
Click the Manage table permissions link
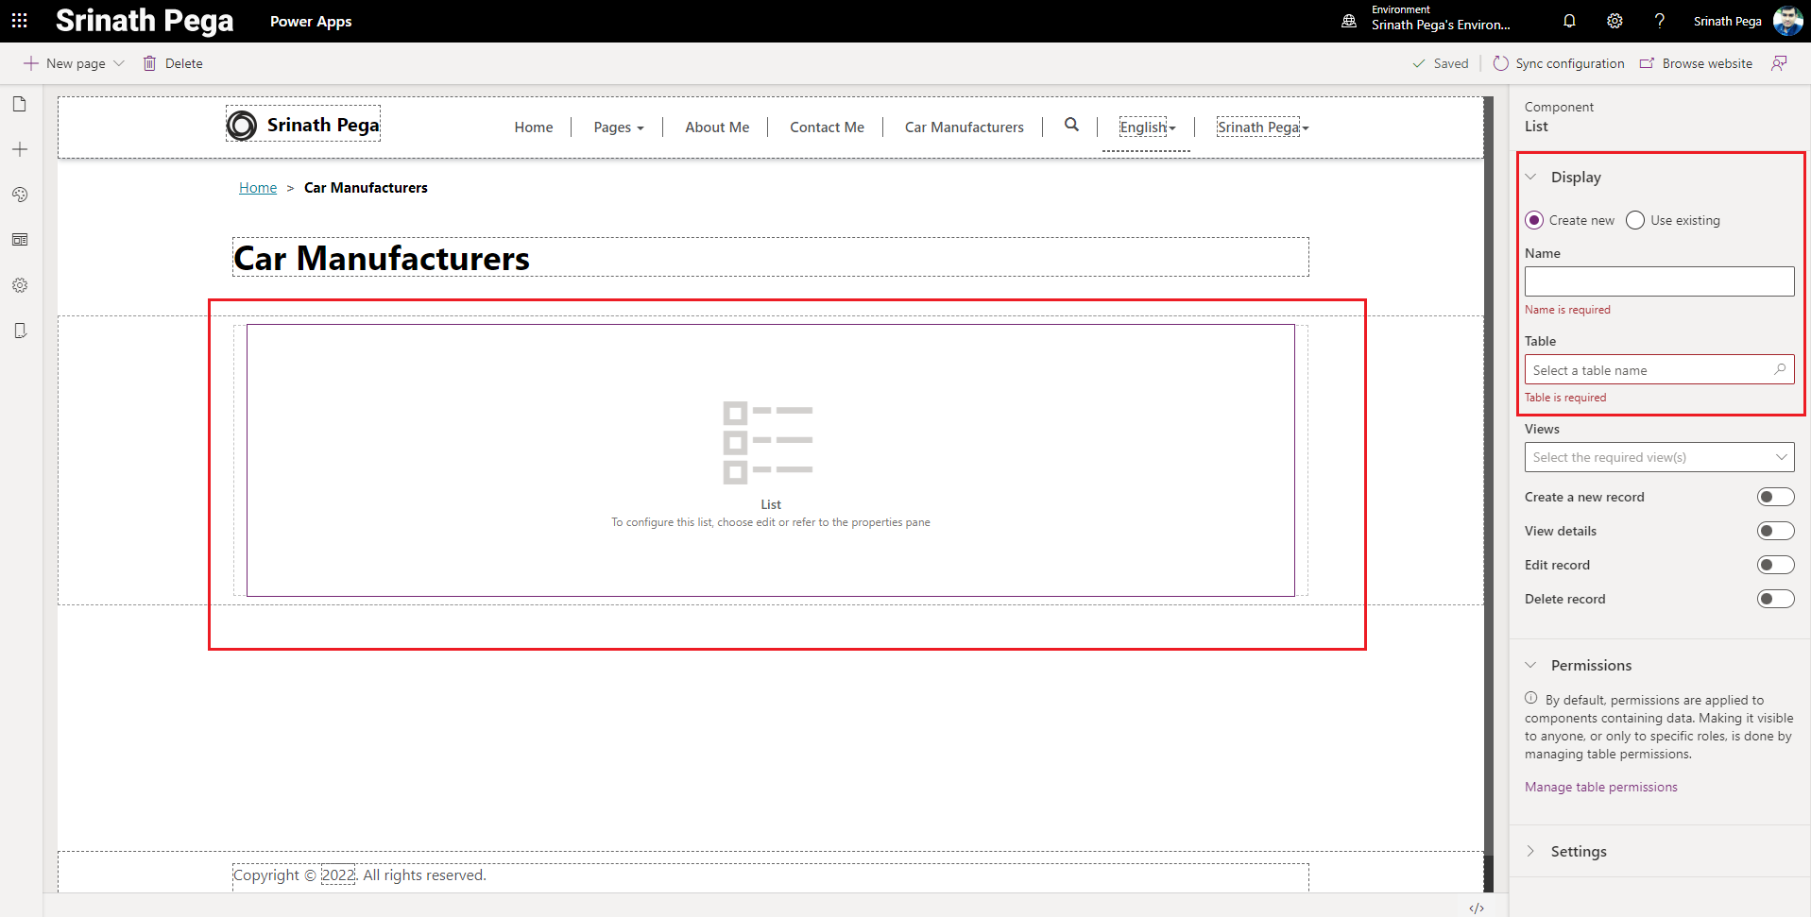1600,787
